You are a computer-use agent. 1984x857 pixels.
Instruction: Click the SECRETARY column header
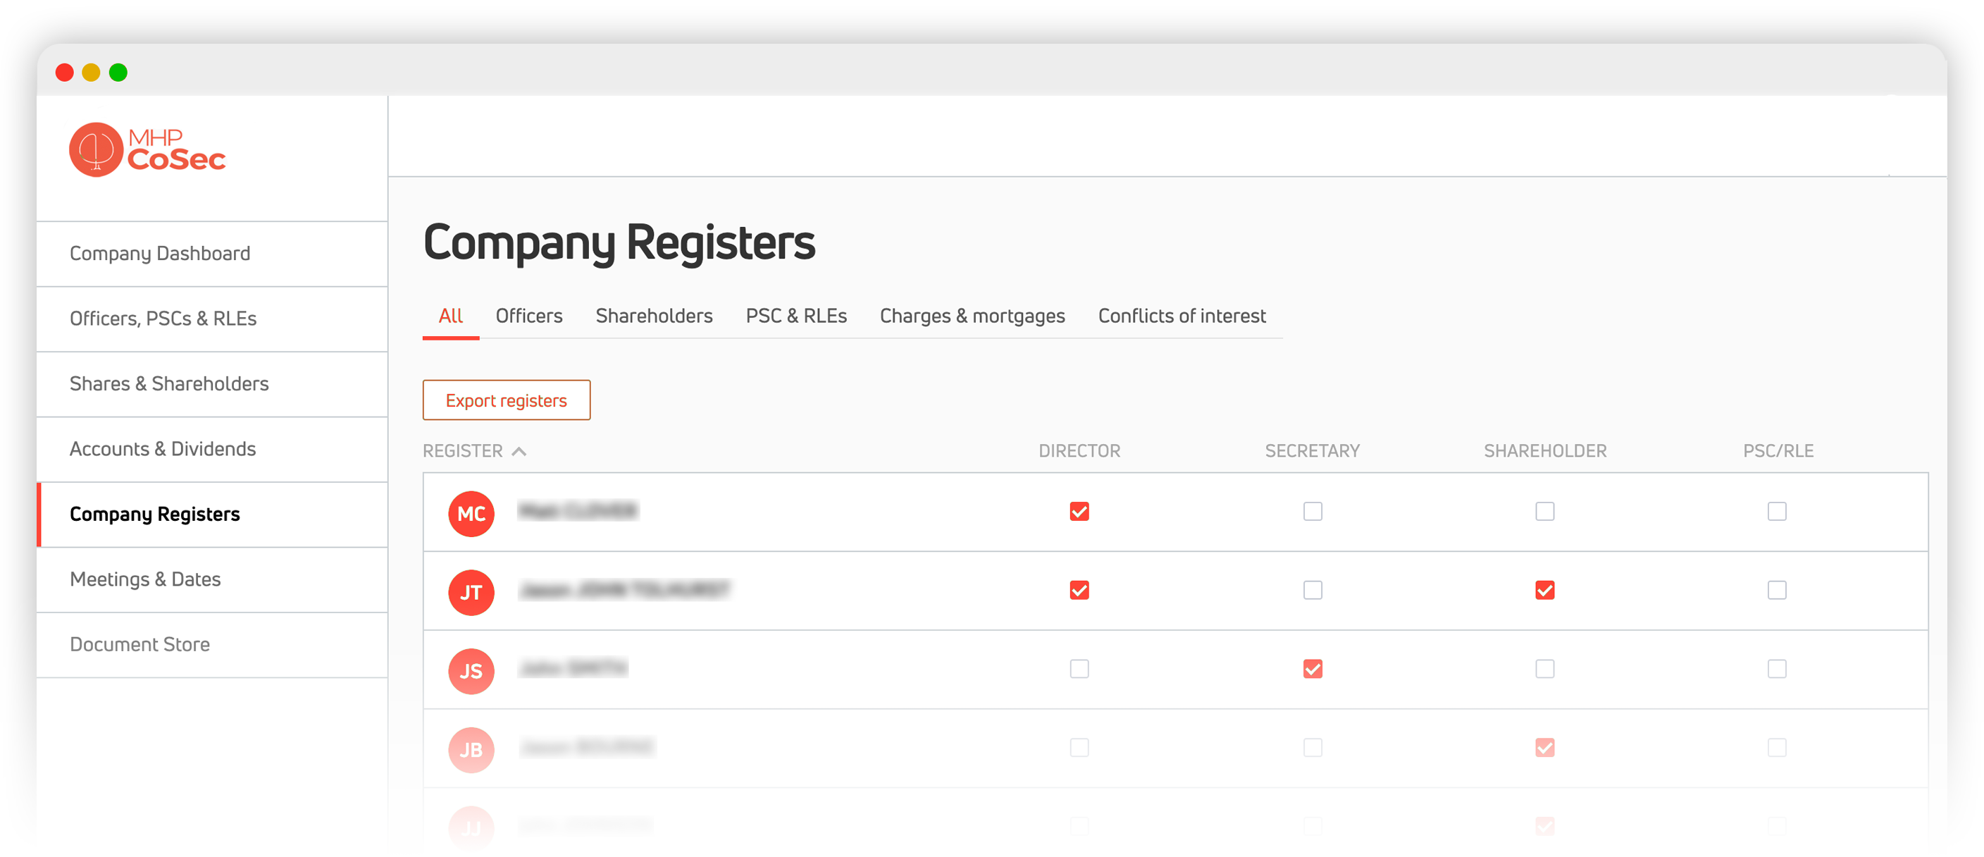pos(1313,451)
